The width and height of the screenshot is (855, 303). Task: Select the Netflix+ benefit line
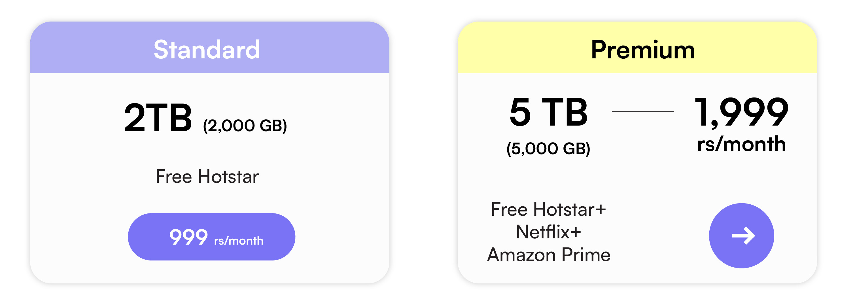tap(548, 232)
